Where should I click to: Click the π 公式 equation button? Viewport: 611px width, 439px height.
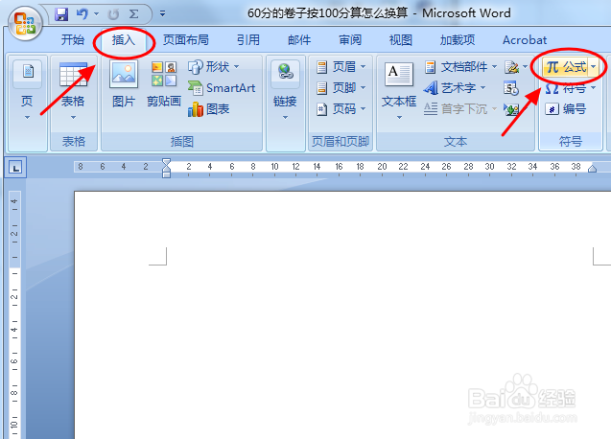click(x=565, y=67)
